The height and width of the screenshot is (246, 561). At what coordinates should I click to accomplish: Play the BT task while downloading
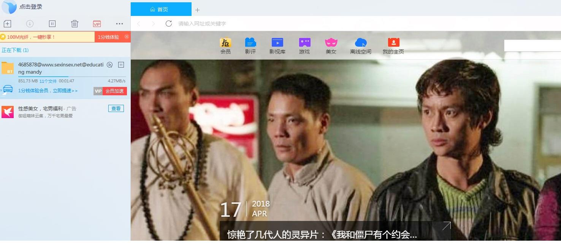pos(109,65)
